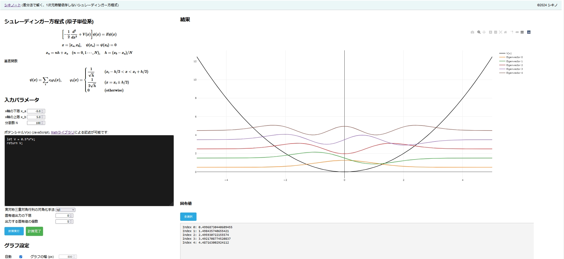Click the 出力する固有値の個数 stepper arrows
Viewport: 564px width, 259px height.
(x=71, y=222)
